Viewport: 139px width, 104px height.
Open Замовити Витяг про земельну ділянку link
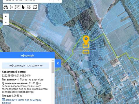[21, 101]
